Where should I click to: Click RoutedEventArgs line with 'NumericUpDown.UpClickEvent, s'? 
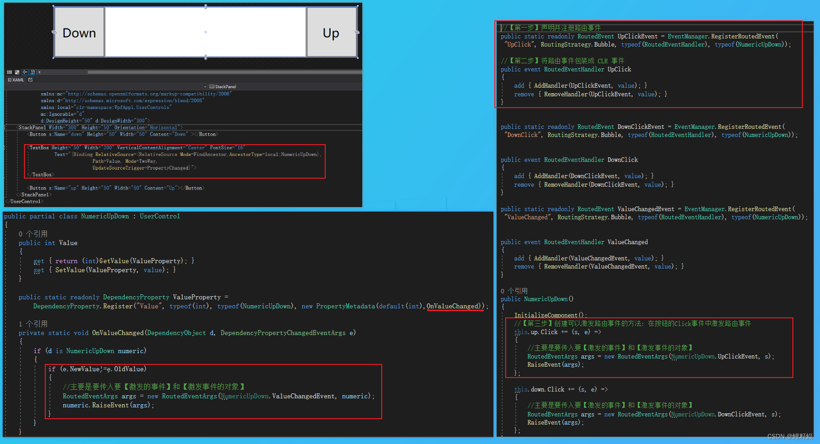(650, 356)
